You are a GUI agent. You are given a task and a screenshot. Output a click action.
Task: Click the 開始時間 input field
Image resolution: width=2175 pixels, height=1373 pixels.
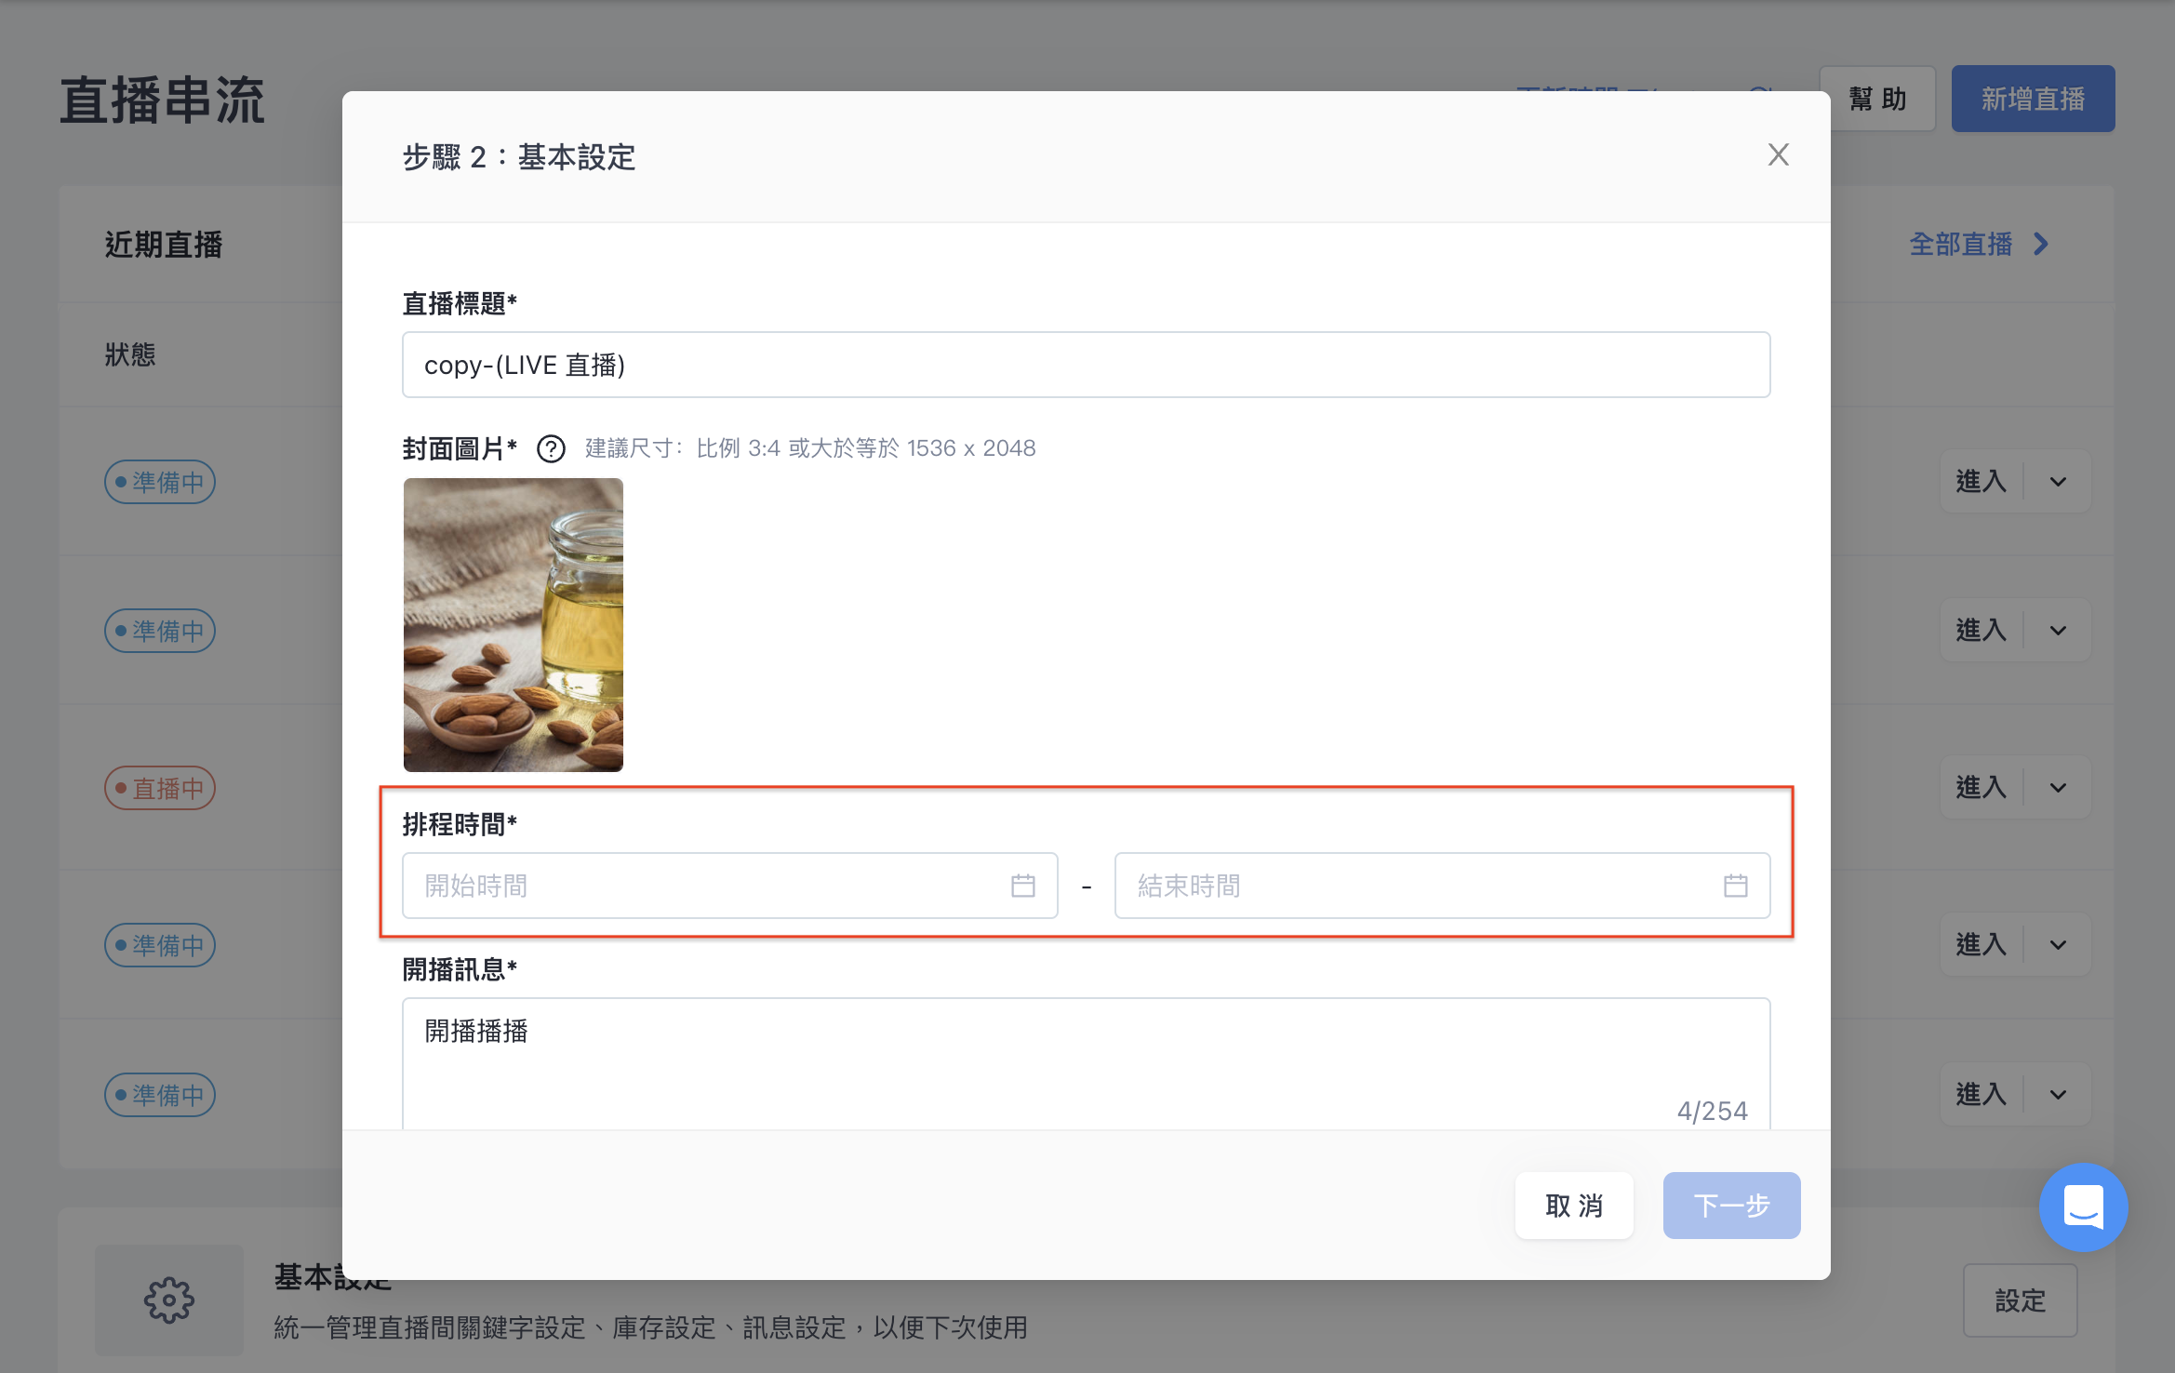tap(729, 886)
